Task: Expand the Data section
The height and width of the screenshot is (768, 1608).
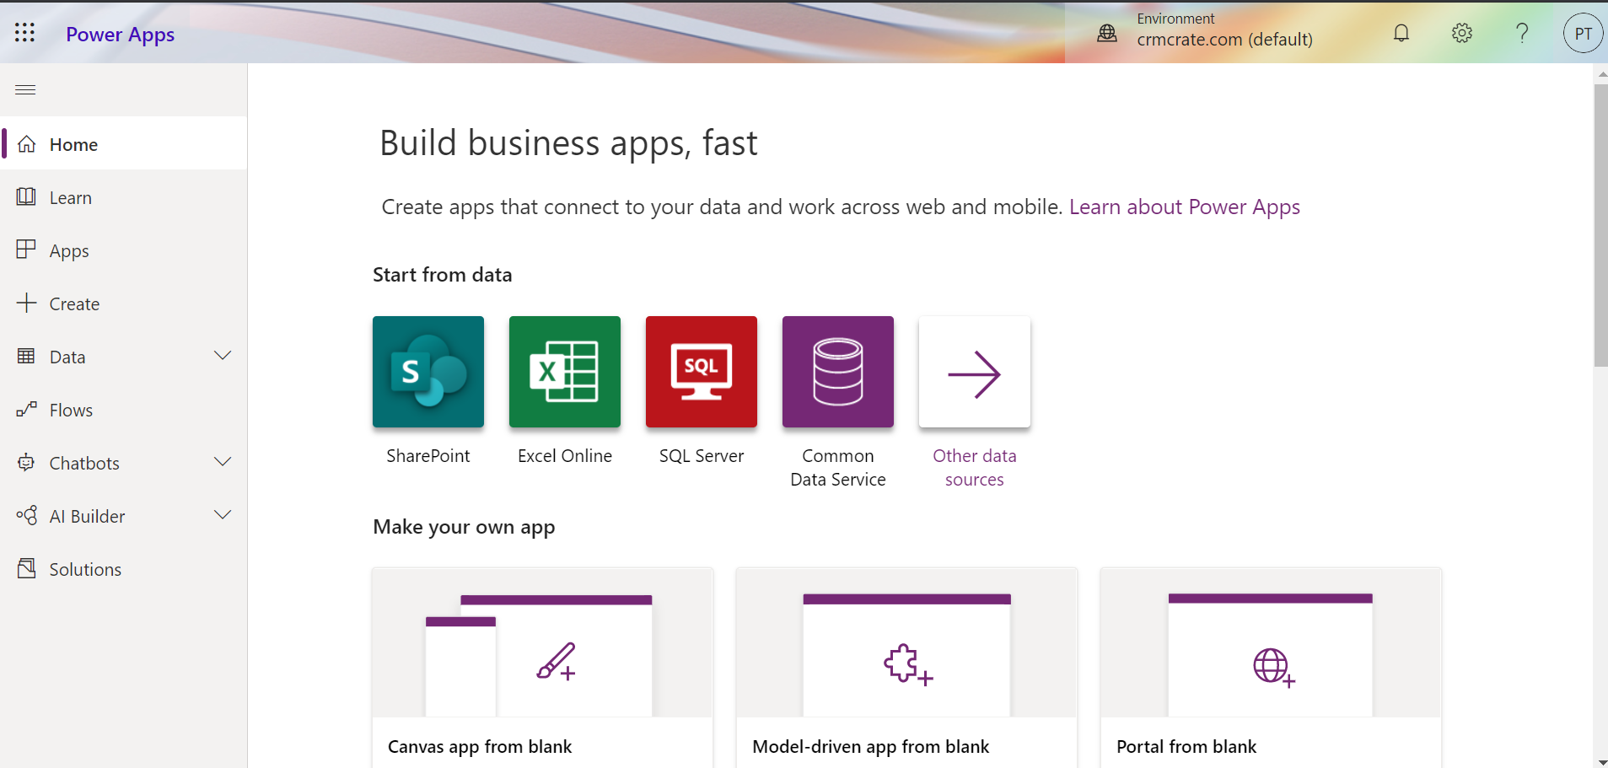Action: click(x=222, y=356)
